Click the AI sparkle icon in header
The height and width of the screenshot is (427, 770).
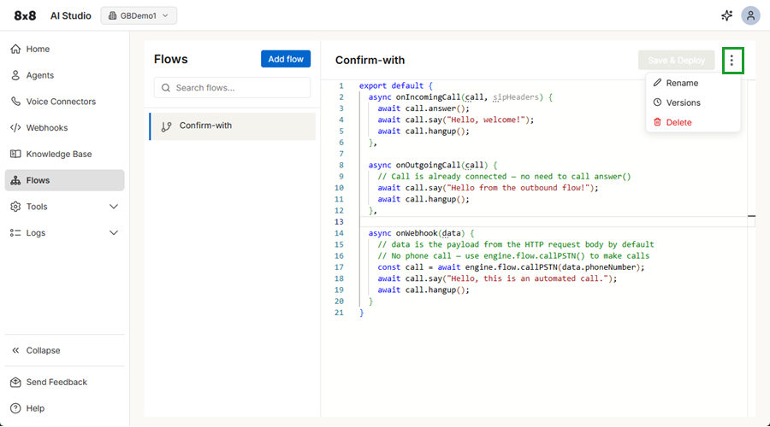726,15
